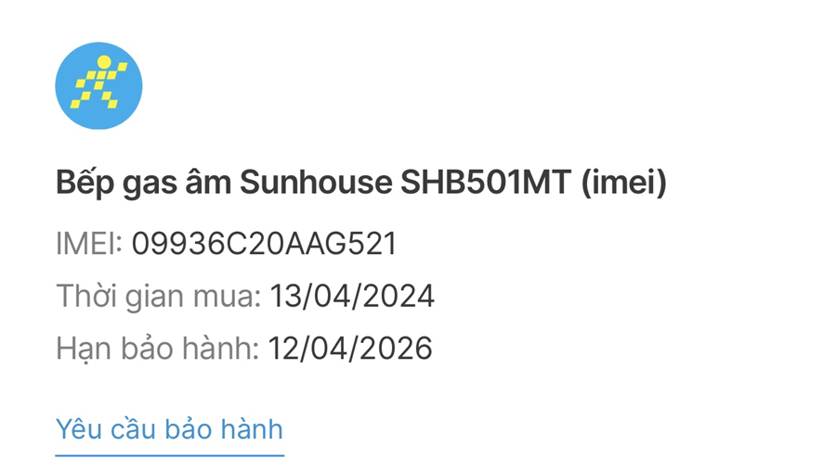Tap the day "13" in purchase date
This screenshot has height=471, width=836.
[x=283, y=297]
